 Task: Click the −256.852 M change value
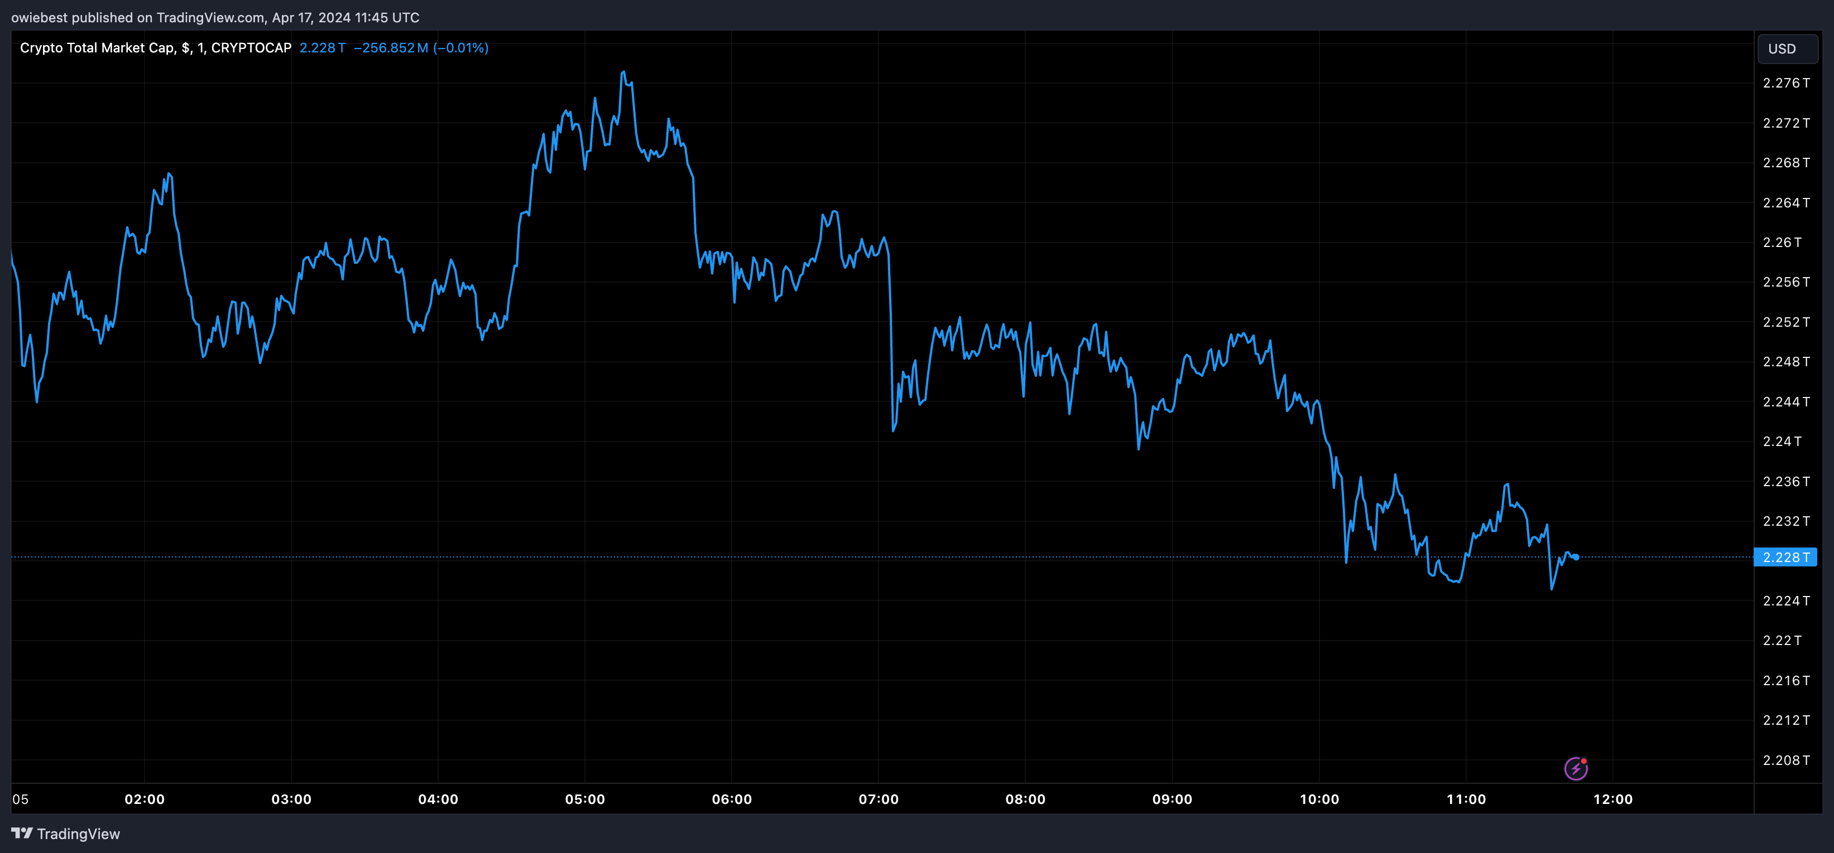[x=391, y=47]
